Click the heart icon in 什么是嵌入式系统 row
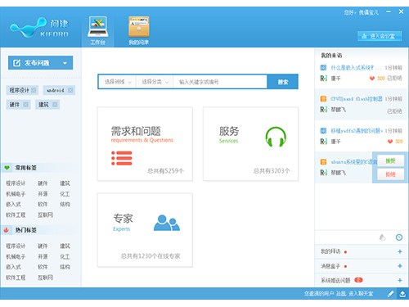The height and width of the screenshot is (307, 409). (372, 79)
